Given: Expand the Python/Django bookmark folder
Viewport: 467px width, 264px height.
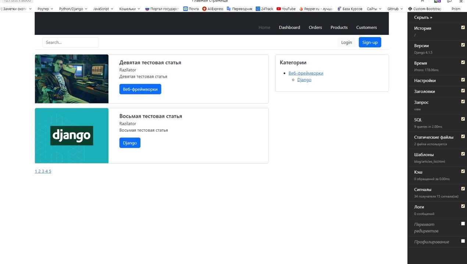Looking at the screenshot, I should [73, 9].
